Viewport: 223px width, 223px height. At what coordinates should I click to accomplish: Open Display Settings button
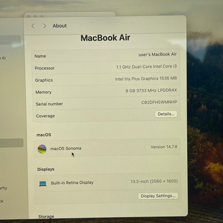pyautogui.click(x=158, y=196)
